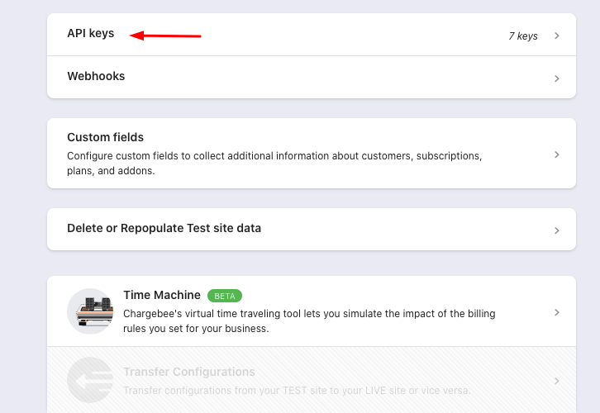
Task: Click the Custom fields description text
Action: [274, 163]
